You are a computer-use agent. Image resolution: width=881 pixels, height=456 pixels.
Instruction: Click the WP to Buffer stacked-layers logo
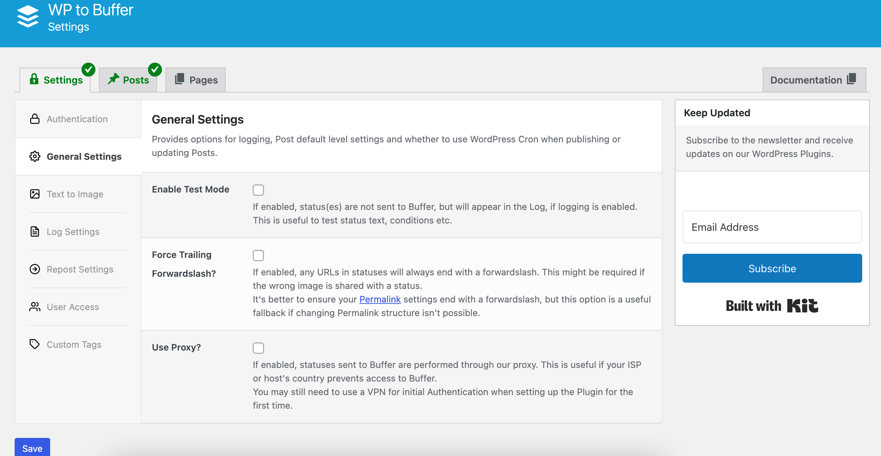tap(28, 16)
